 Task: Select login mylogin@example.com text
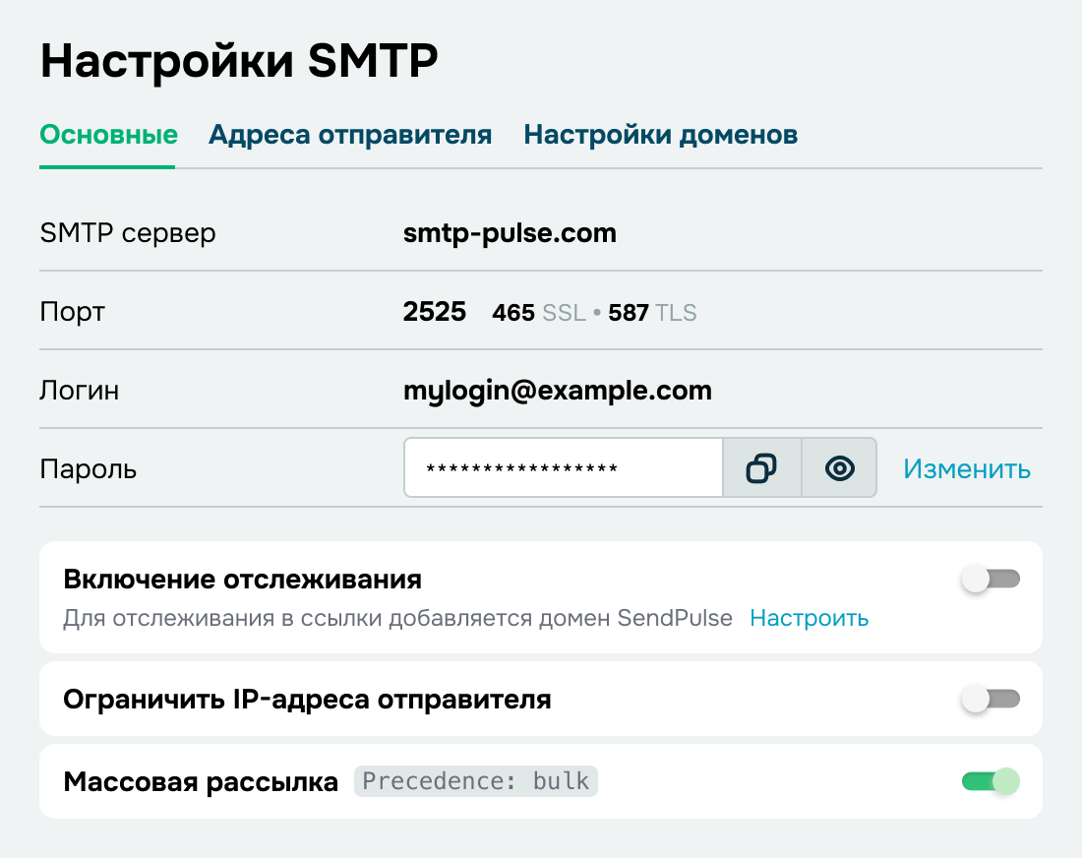click(x=558, y=391)
